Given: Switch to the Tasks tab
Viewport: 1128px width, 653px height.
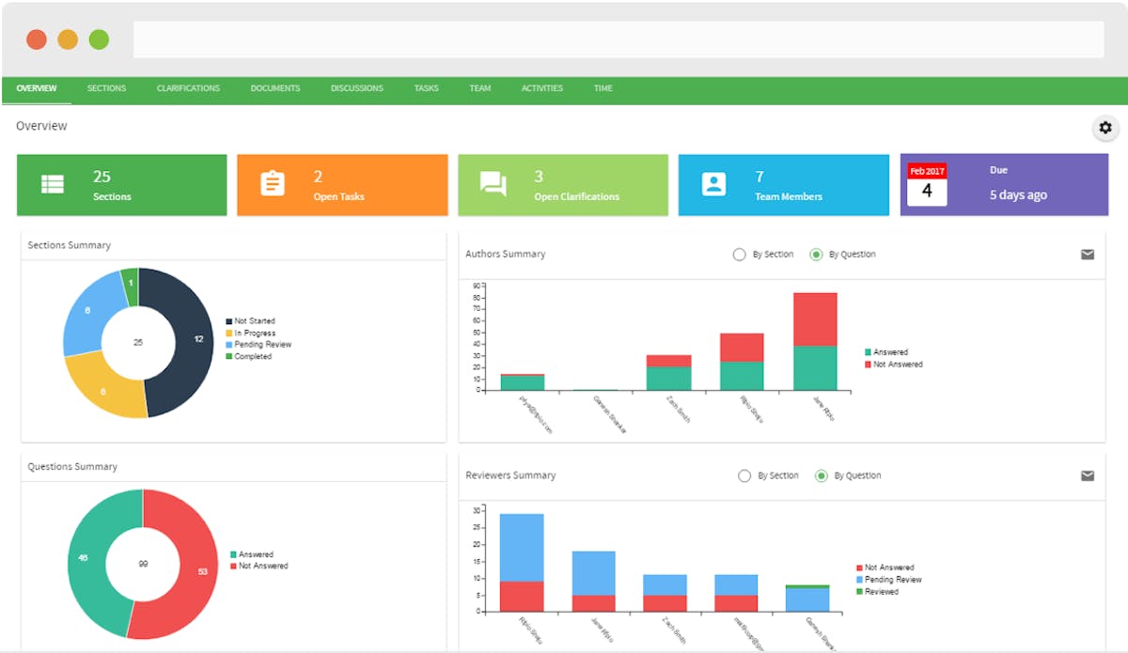Looking at the screenshot, I should [x=426, y=87].
